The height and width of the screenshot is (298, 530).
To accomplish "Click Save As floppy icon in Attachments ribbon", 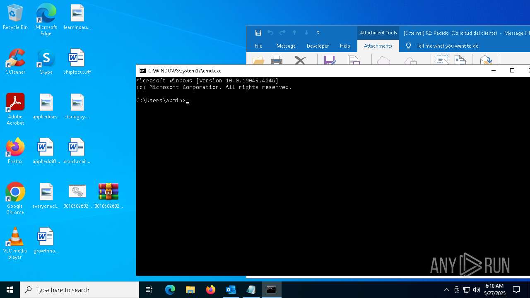I will tap(330, 60).
